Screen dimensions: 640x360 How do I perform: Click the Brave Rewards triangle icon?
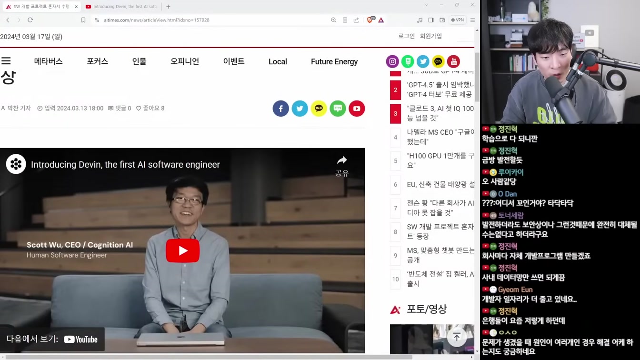(381, 20)
